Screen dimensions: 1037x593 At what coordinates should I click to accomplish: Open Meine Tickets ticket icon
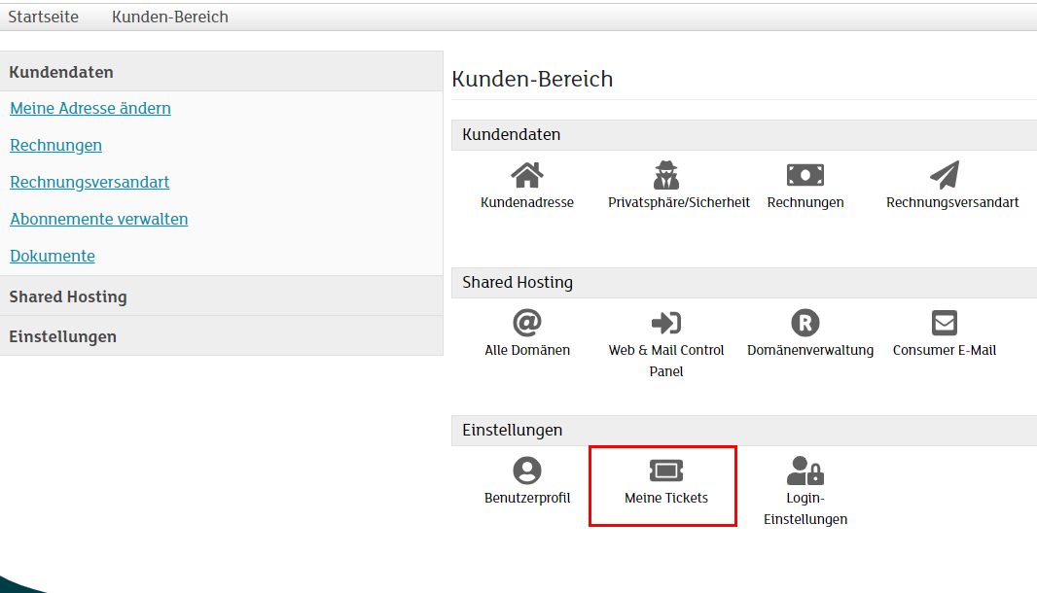pyautogui.click(x=666, y=471)
